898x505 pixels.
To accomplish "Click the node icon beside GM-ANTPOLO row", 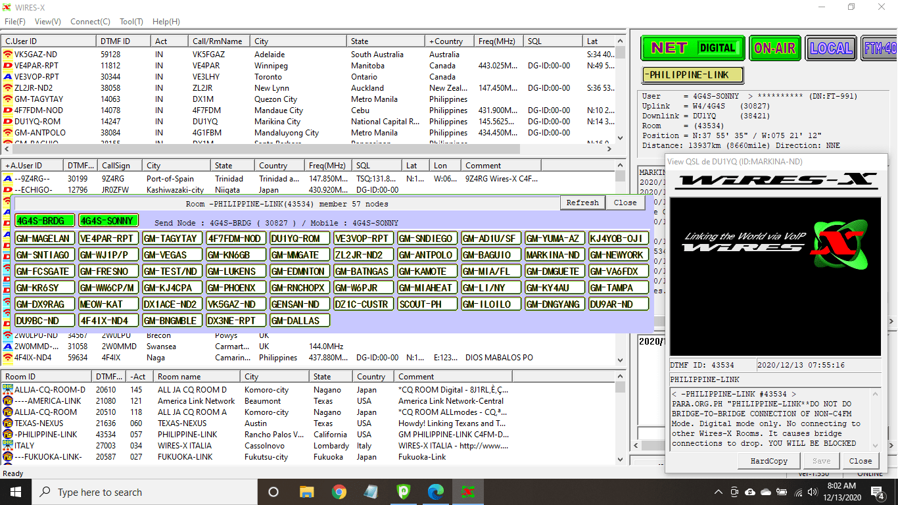I will [8, 133].
